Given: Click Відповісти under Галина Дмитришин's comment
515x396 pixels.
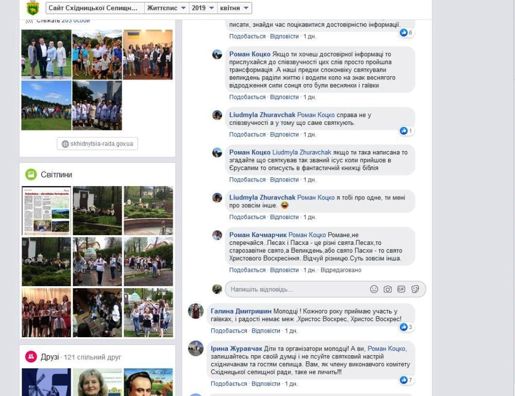Looking at the screenshot, I should click(x=266, y=331).
